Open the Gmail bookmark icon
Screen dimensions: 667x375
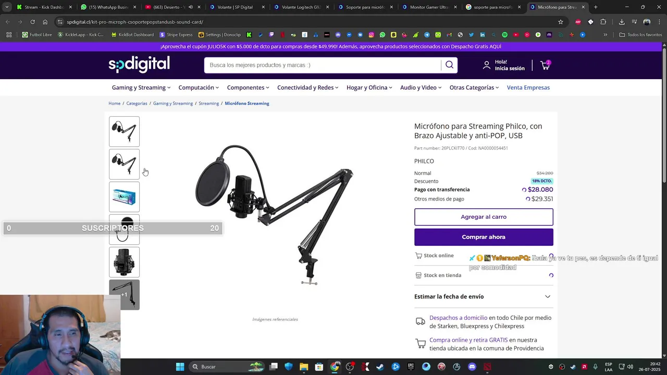(449, 35)
